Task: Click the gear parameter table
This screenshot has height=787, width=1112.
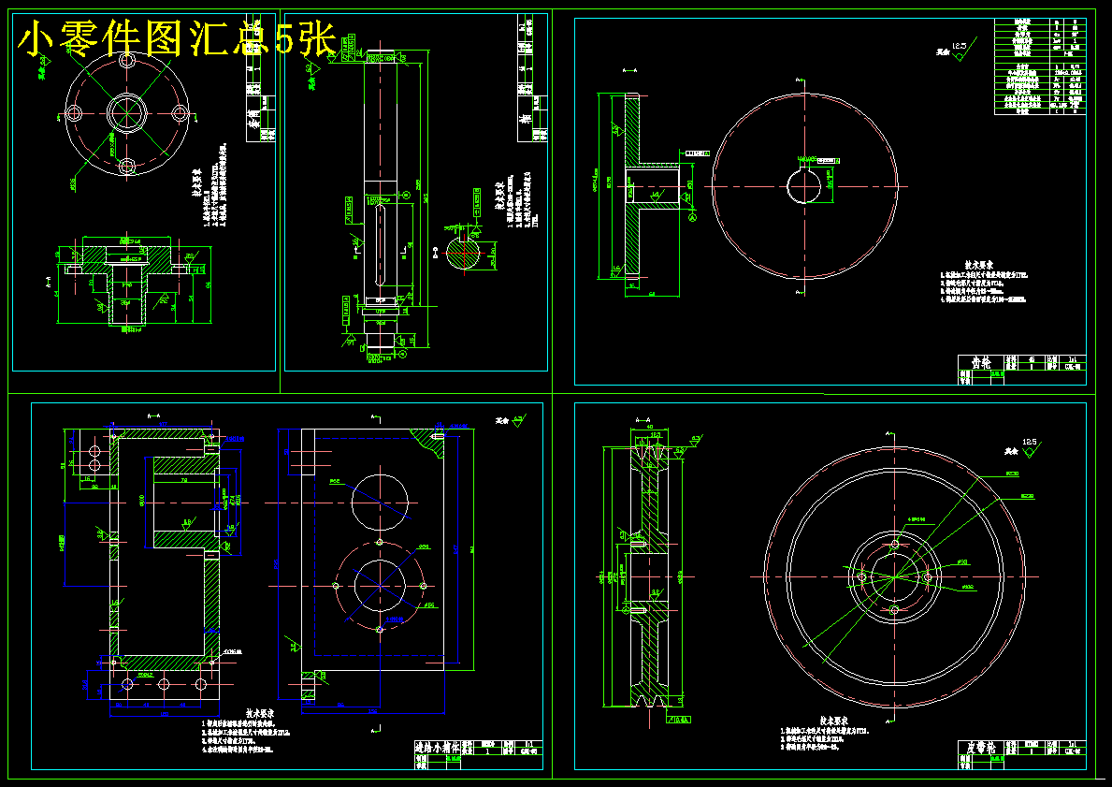Action: [x=1040, y=66]
